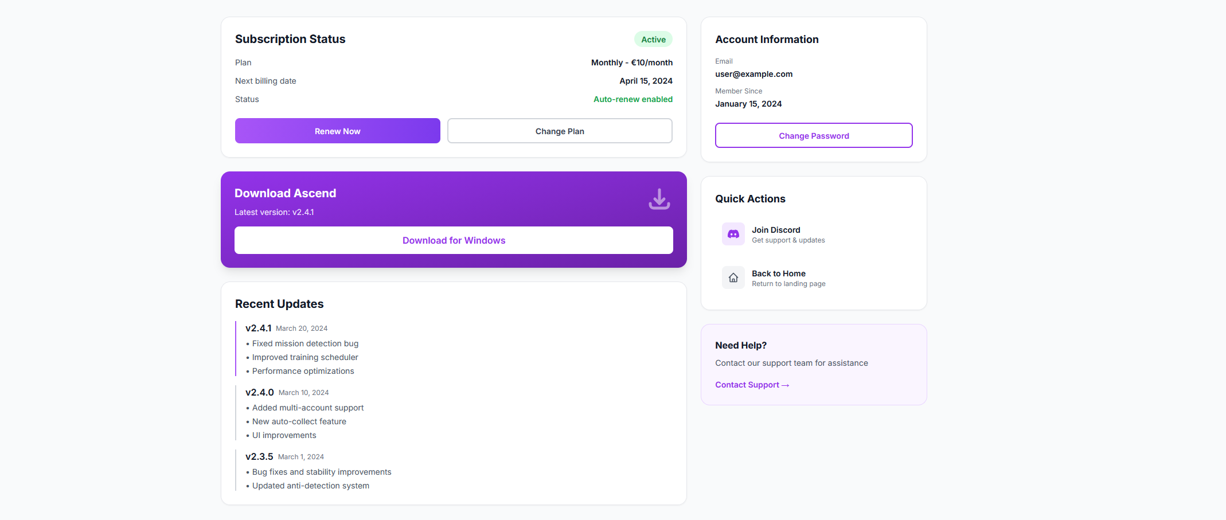Click 'Fixed mission detection bug' entry

(302, 343)
